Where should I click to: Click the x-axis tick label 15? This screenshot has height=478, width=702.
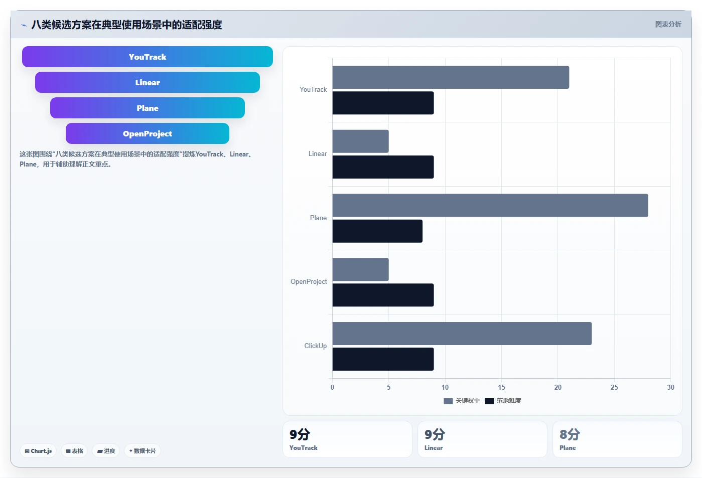pos(501,387)
